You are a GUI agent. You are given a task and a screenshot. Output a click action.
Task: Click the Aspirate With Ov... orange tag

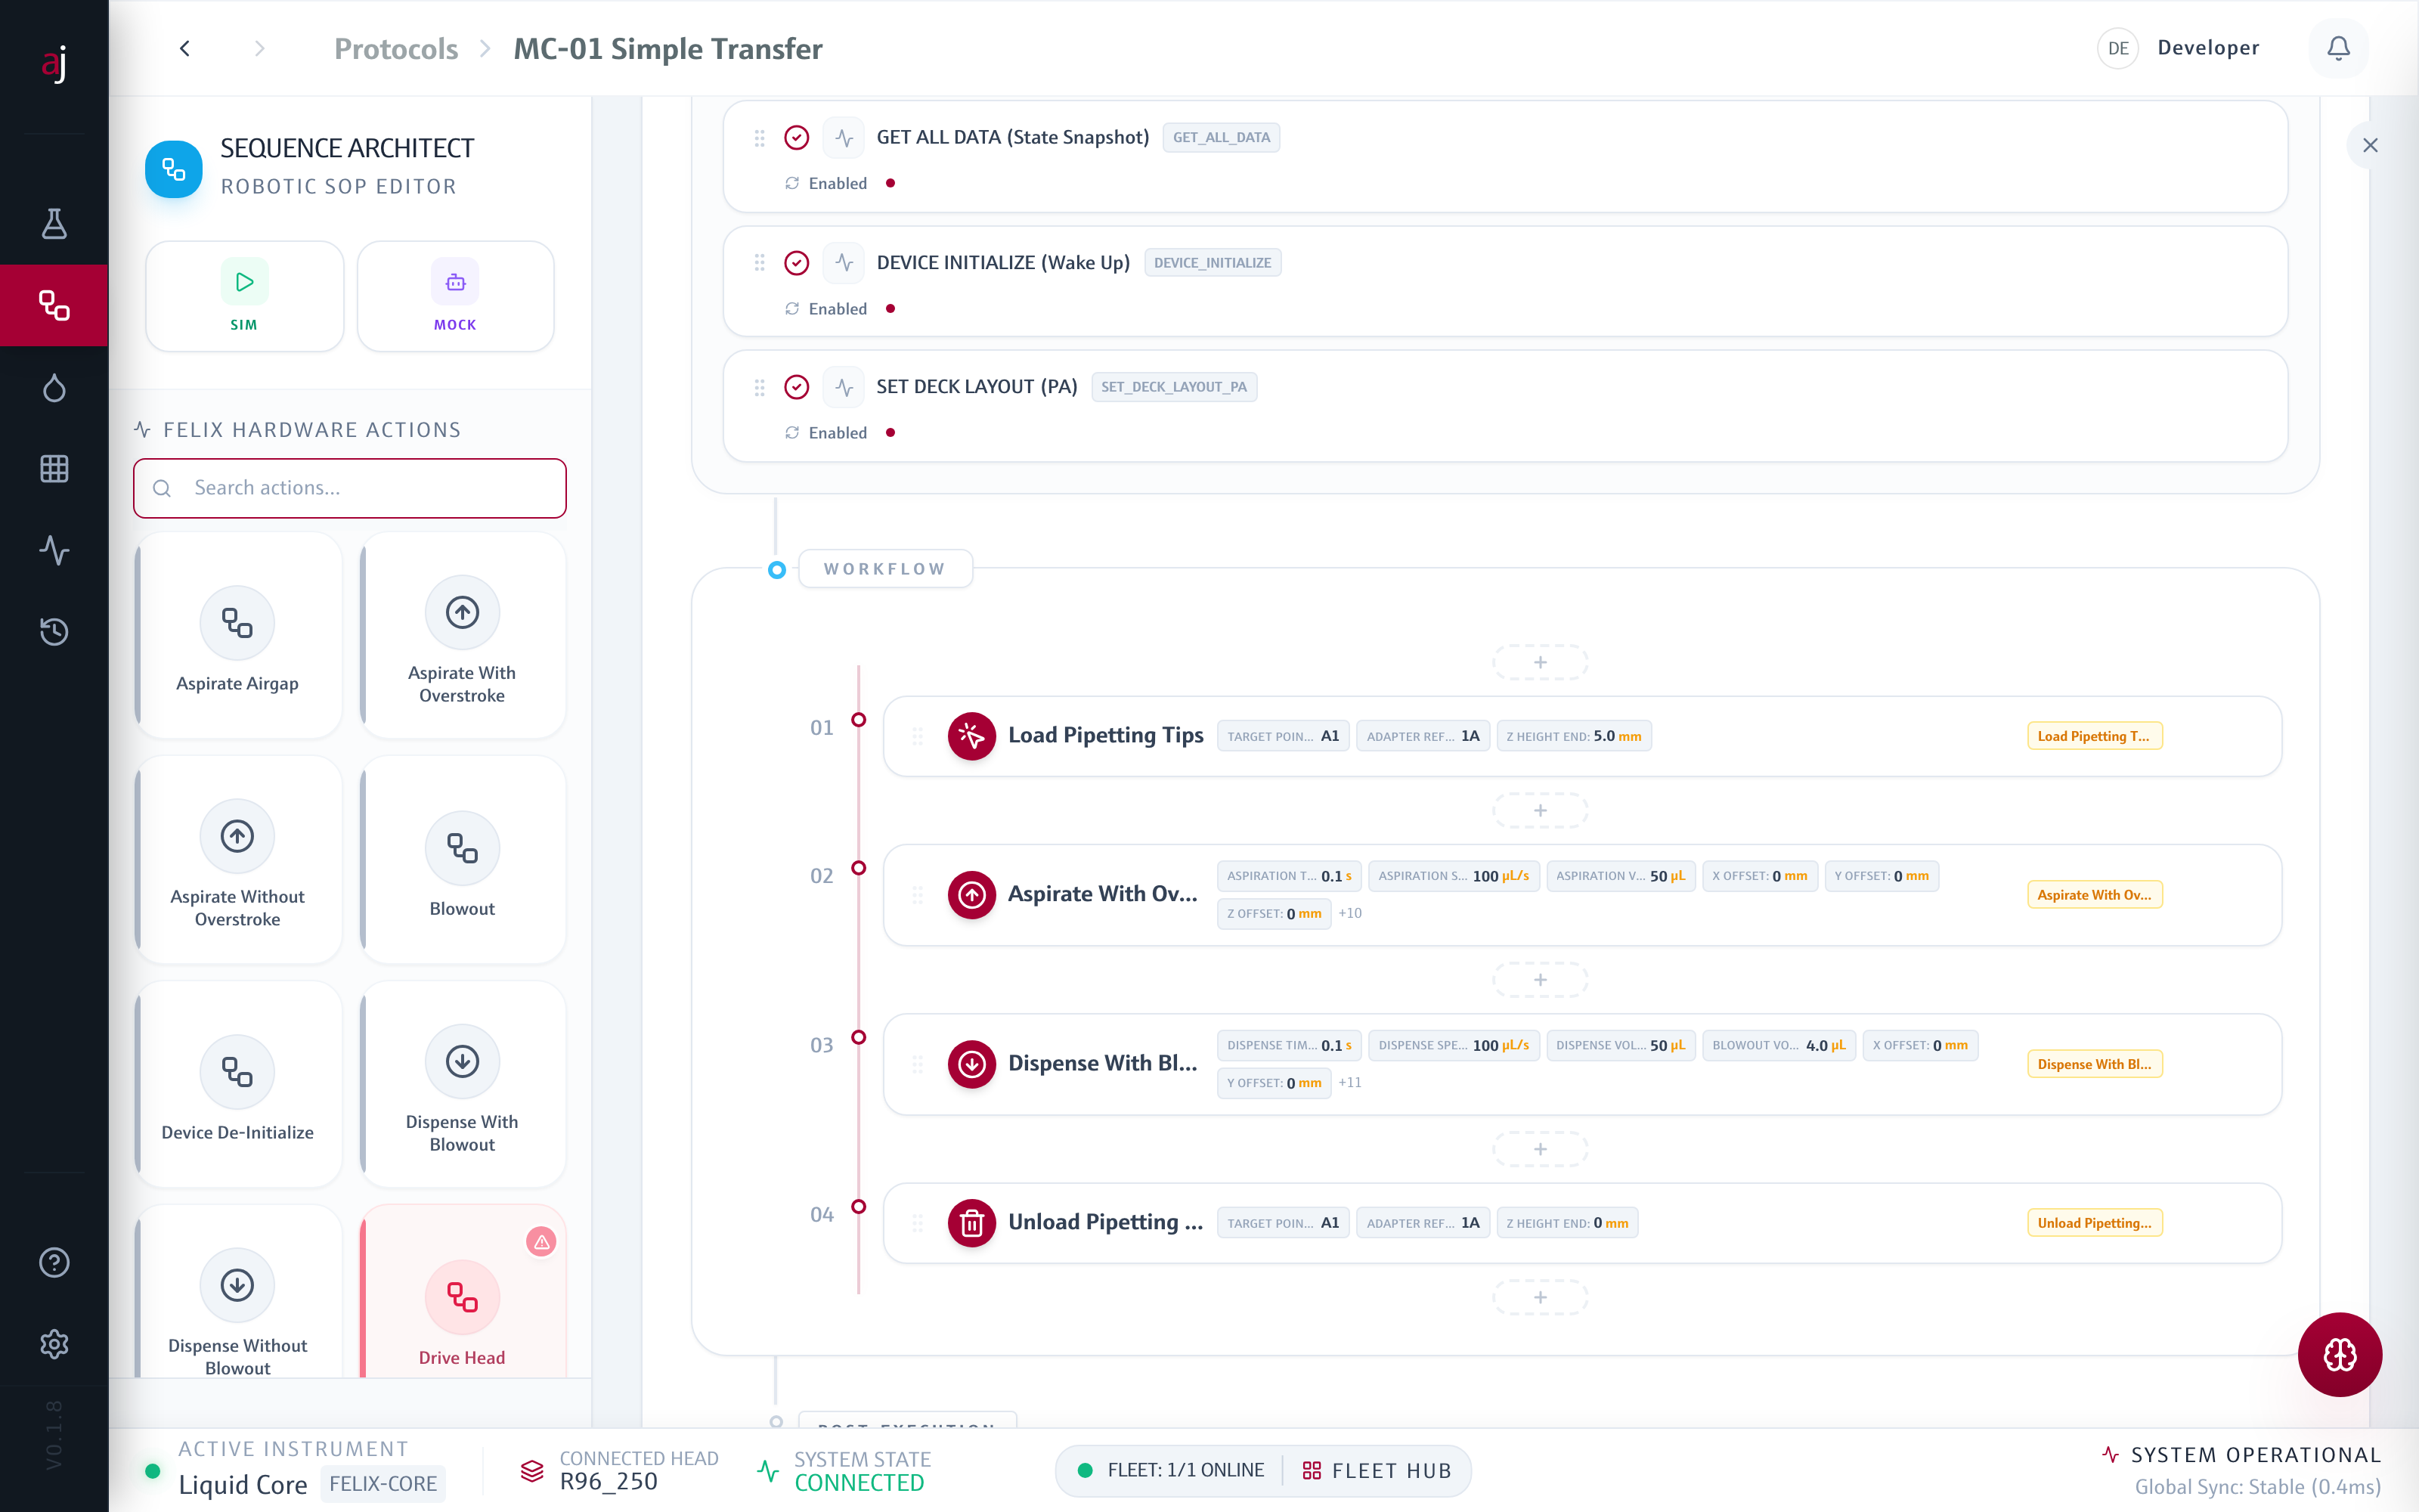(2094, 895)
